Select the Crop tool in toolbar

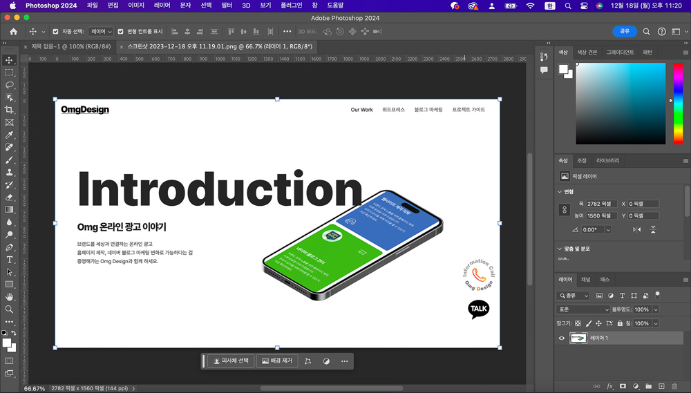click(10, 110)
